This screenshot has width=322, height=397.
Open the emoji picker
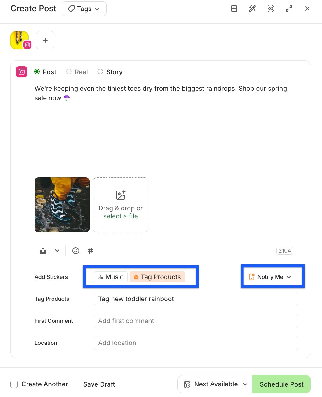(x=75, y=250)
